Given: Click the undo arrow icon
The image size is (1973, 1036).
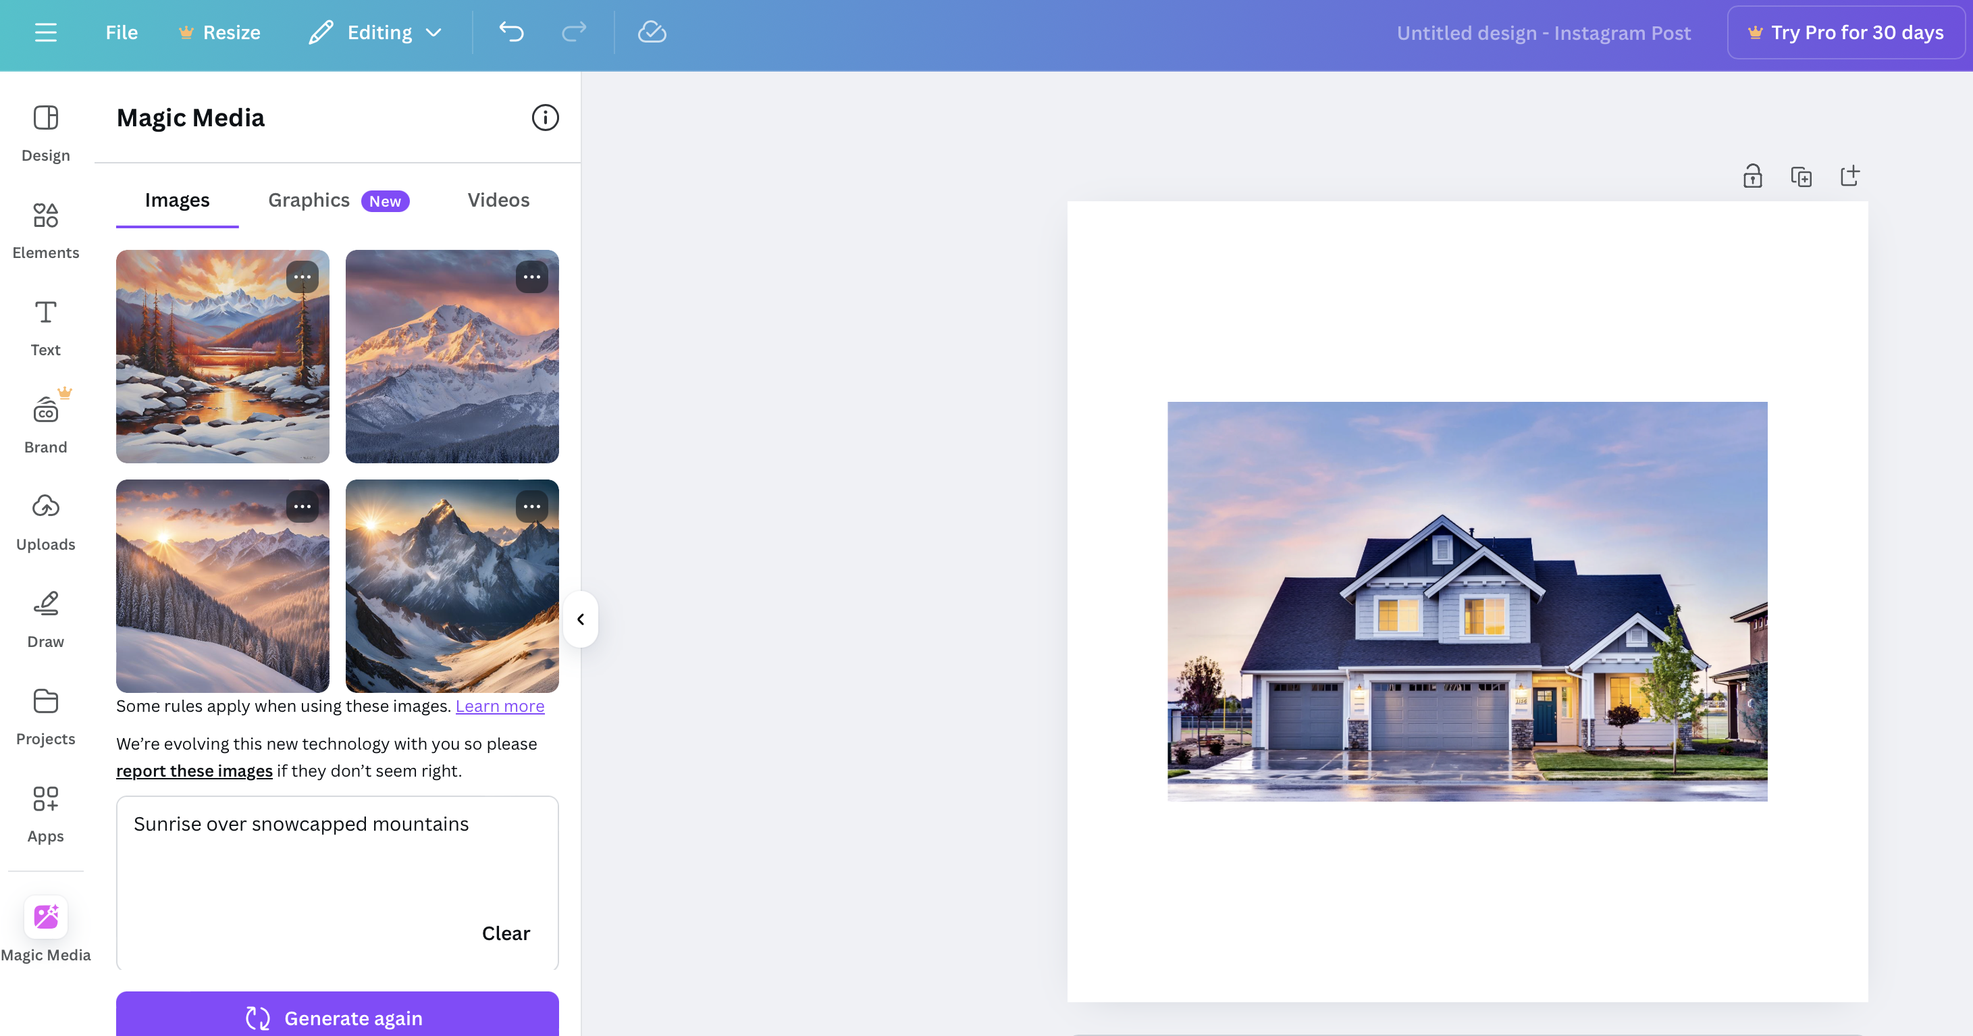Looking at the screenshot, I should click(x=512, y=32).
